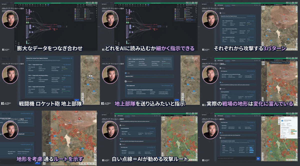
Task: Open Proposals tab in 白い点線 frame
Action: (133, 116)
